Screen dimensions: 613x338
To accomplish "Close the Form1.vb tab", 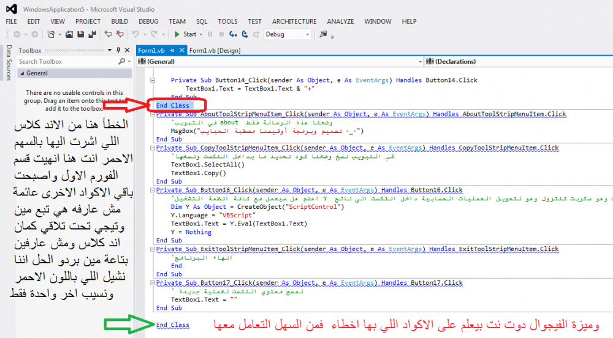I will point(182,50).
